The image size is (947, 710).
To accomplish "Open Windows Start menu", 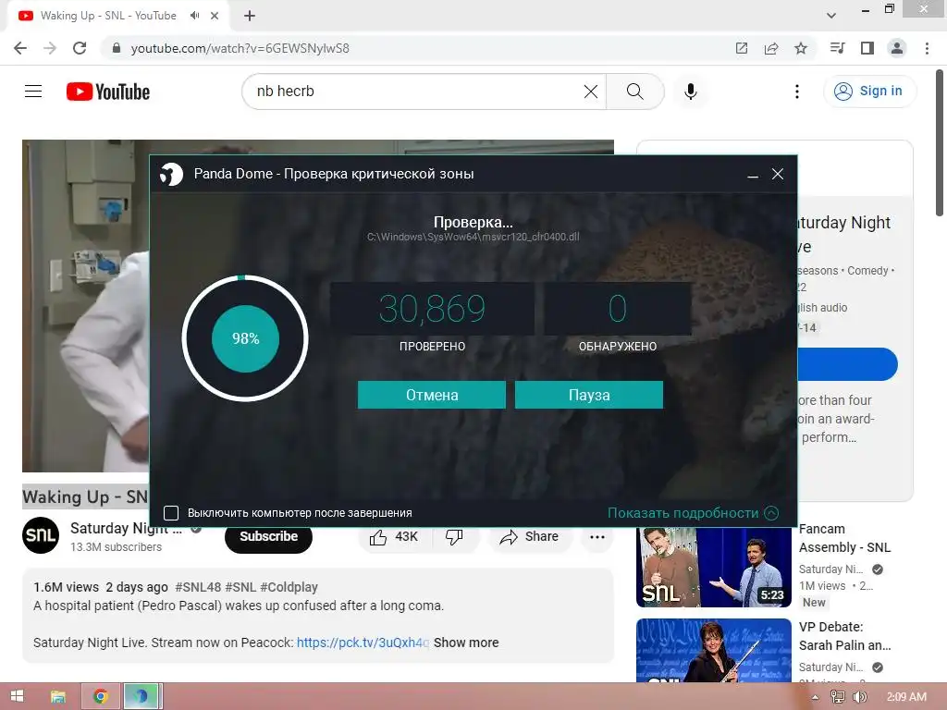I will tap(18, 696).
